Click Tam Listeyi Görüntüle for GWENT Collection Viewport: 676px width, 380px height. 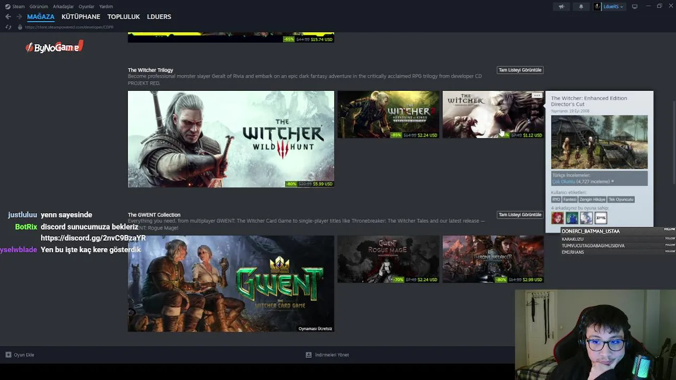tap(520, 215)
